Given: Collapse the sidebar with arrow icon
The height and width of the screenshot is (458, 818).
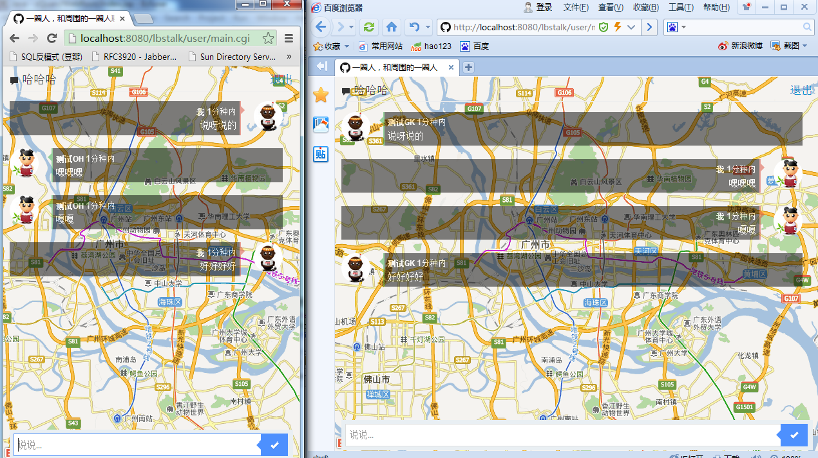Looking at the screenshot, I should pyautogui.click(x=322, y=66).
